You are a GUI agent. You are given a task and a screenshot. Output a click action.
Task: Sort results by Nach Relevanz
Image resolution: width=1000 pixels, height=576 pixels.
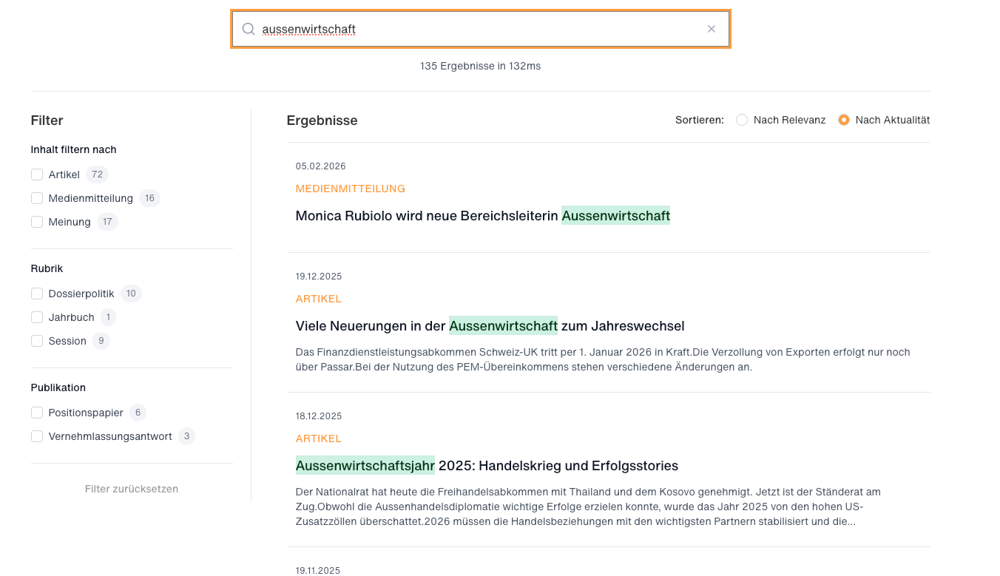coord(742,120)
